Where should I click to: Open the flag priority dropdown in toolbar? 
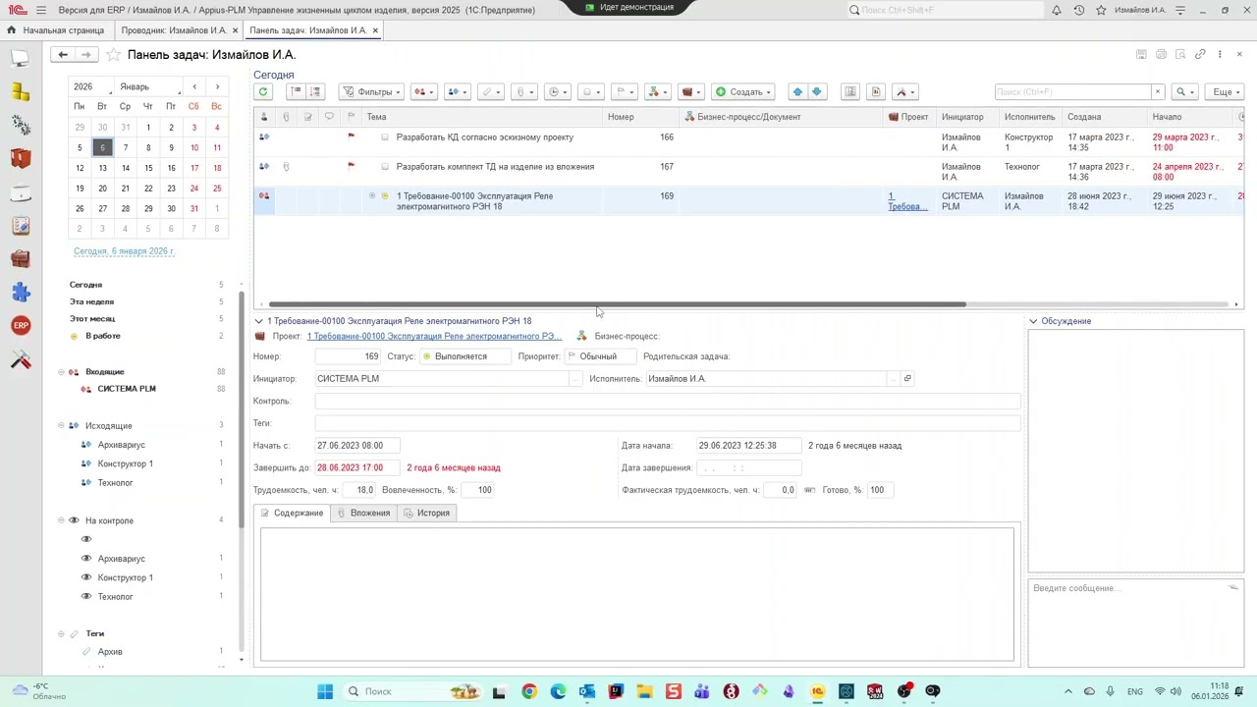(625, 91)
